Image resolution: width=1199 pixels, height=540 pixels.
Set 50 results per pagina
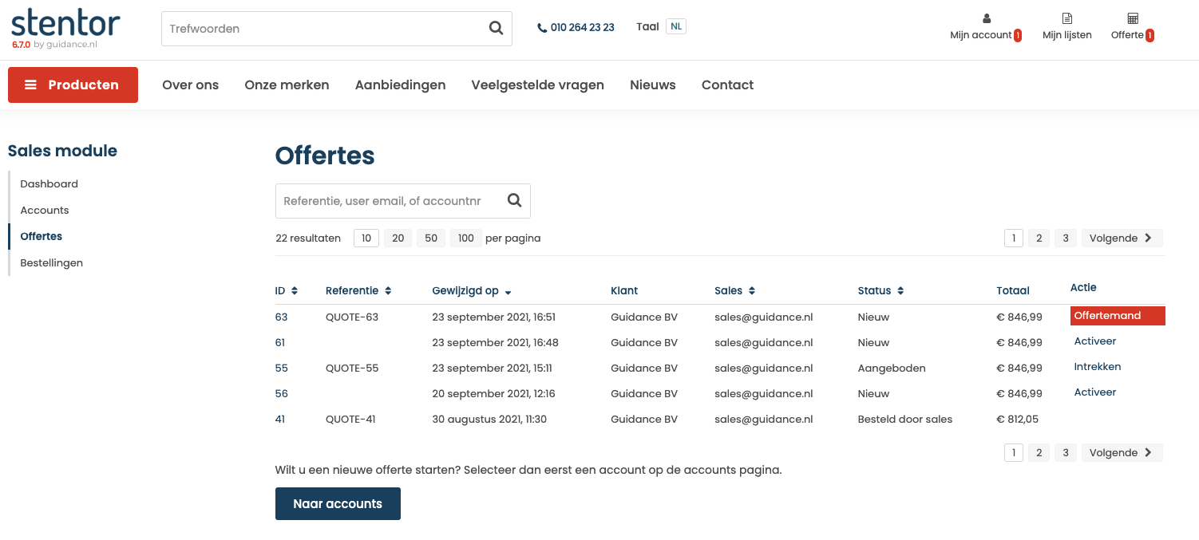[x=430, y=238]
